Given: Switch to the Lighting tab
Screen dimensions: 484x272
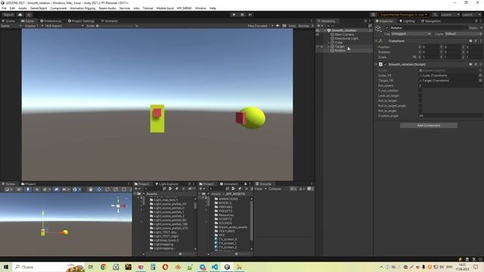Looking at the screenshot, I should coord(407,21).
